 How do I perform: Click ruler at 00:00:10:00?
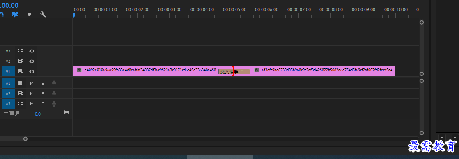point(396,9)
